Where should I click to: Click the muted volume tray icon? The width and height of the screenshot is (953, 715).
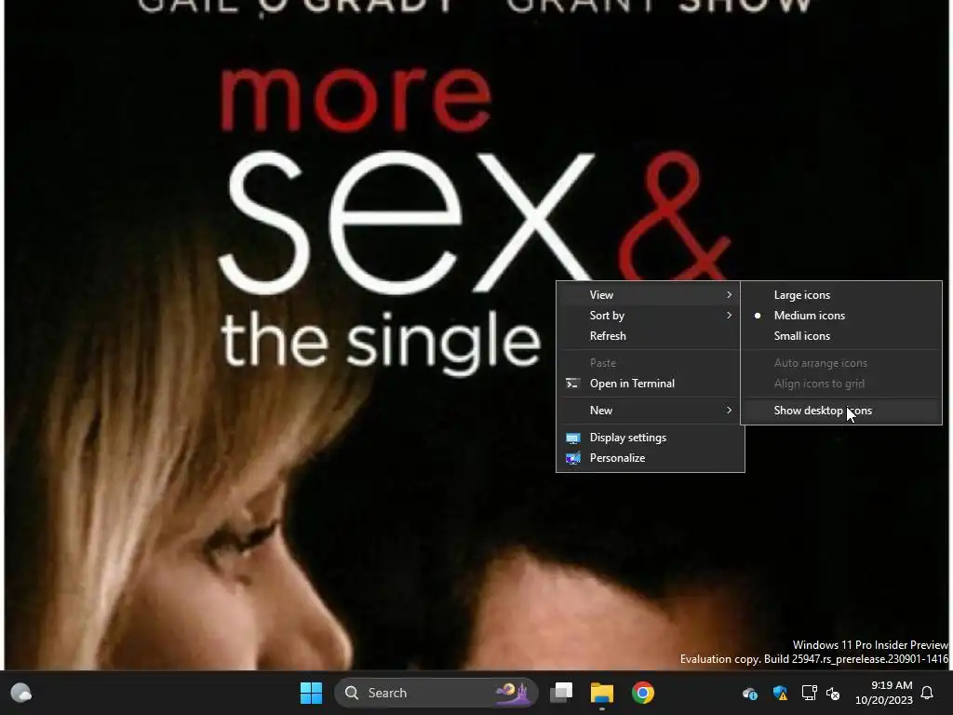833,693
